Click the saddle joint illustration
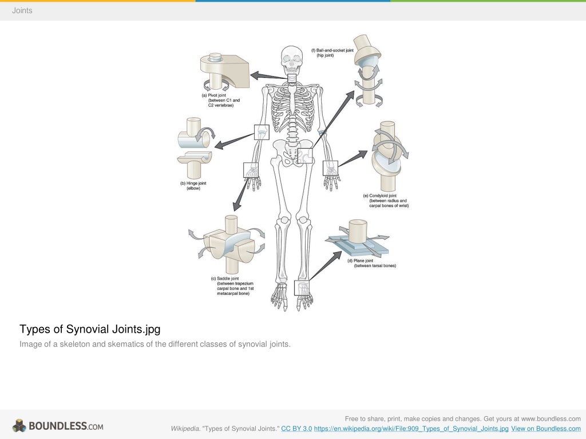 coord(227,244)
